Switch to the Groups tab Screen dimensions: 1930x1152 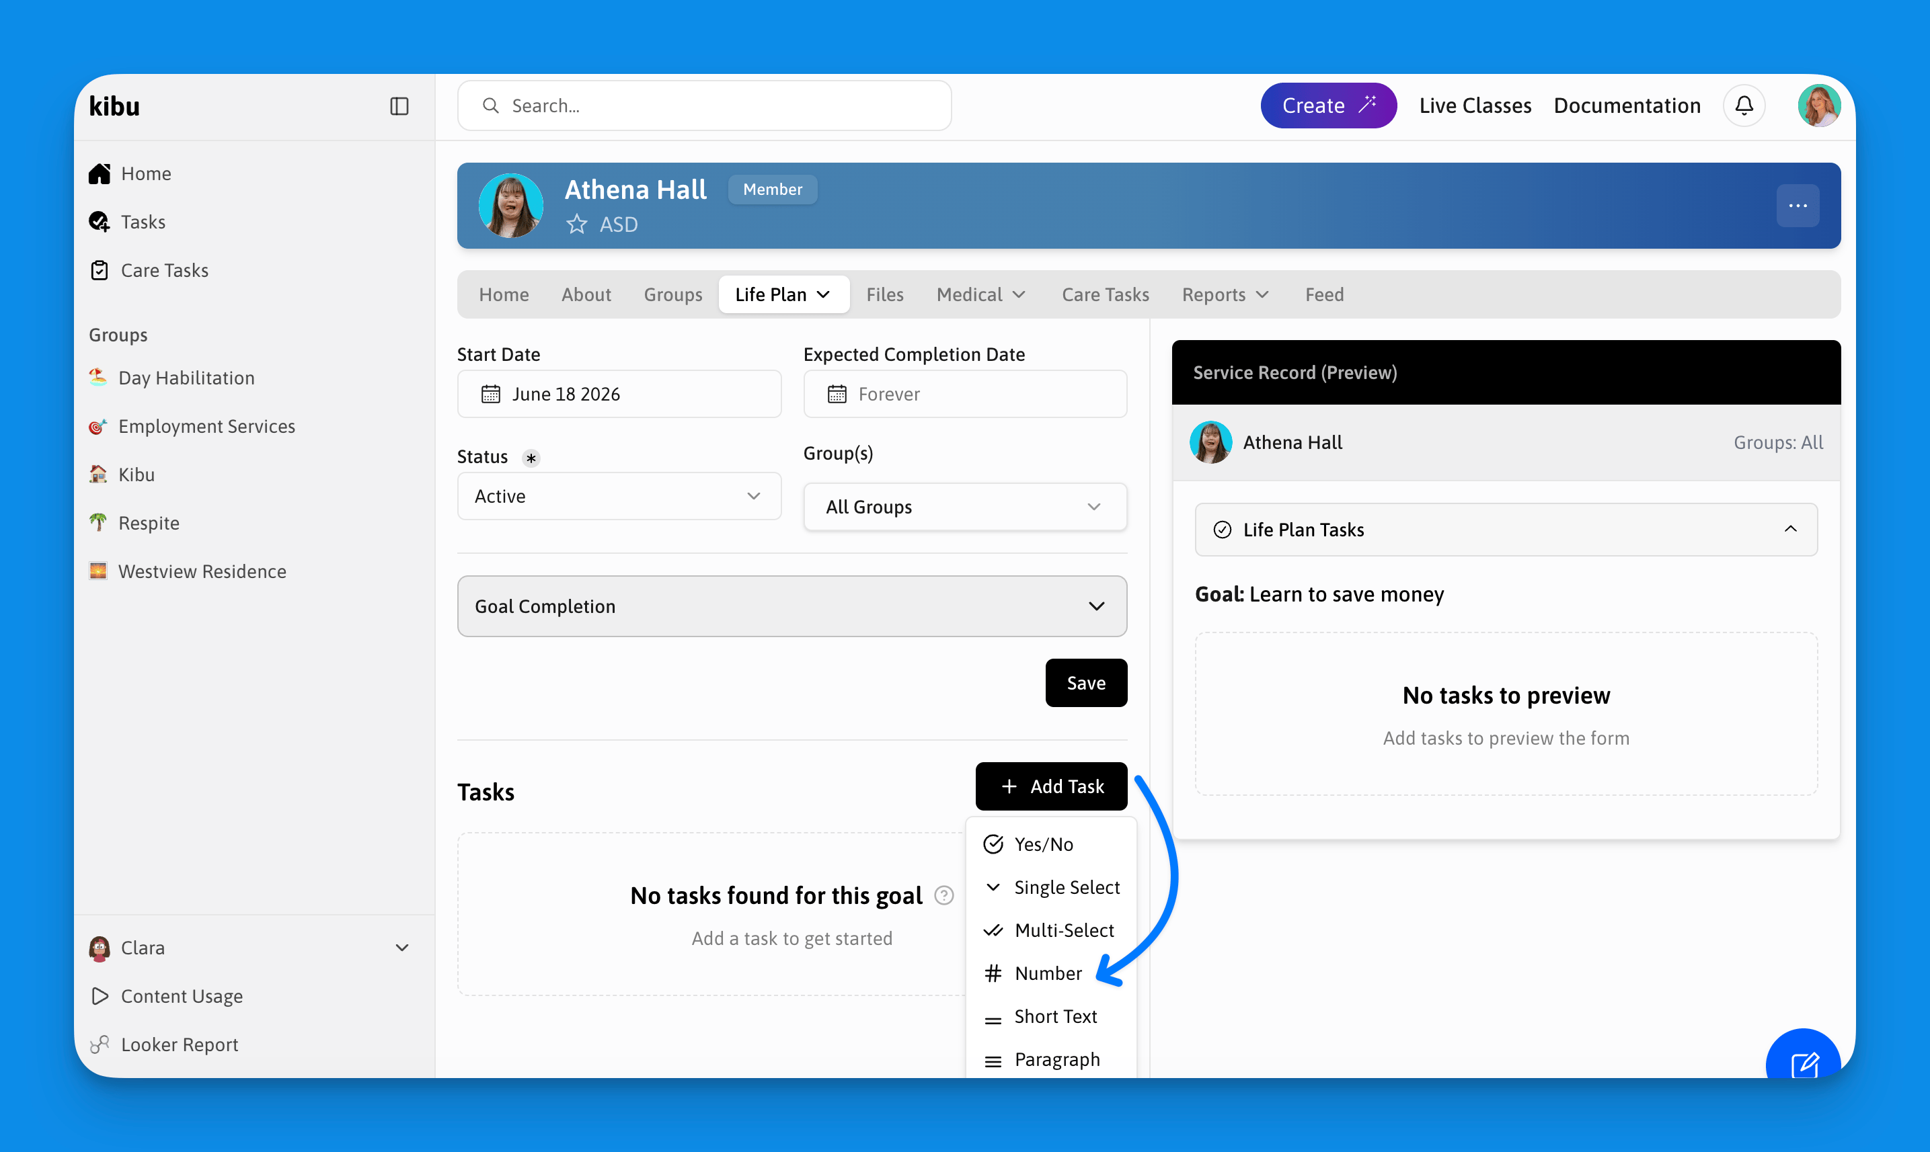click(672, 295)
